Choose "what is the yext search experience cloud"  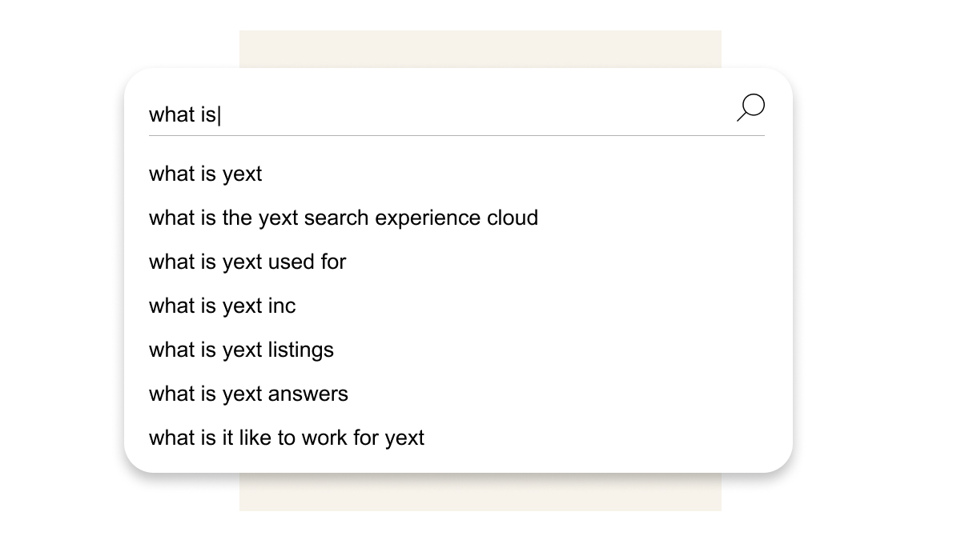click(x=344, y=218)
